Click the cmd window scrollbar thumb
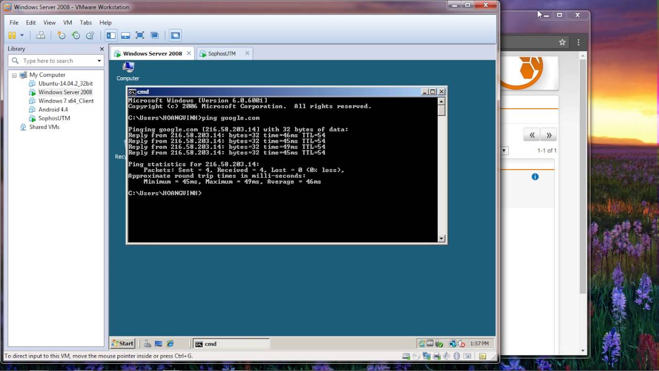This screenshot has height=371, width=659. coord(442,110)
